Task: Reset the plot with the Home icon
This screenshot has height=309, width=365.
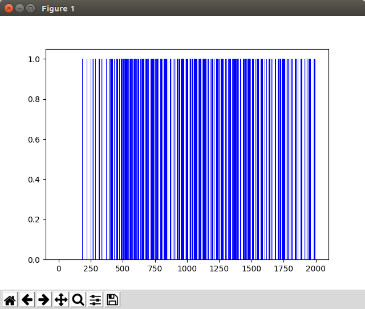Action: (10, 299)
